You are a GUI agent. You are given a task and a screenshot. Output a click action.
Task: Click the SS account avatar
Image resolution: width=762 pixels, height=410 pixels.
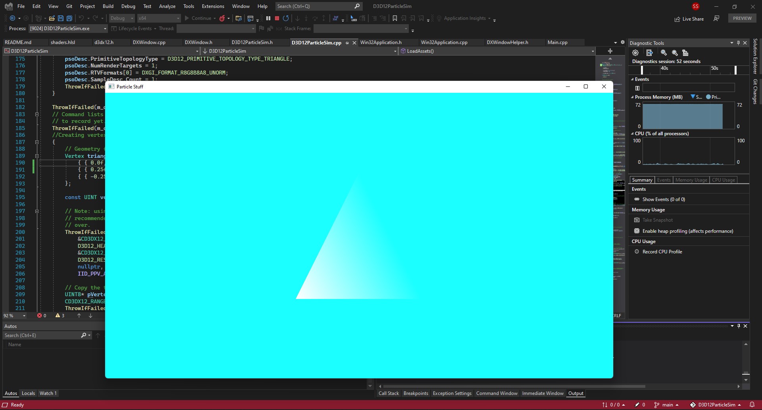coord(695,6)
